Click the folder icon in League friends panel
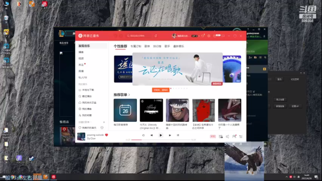Screen dimensions: 322x181 point(255,58)
